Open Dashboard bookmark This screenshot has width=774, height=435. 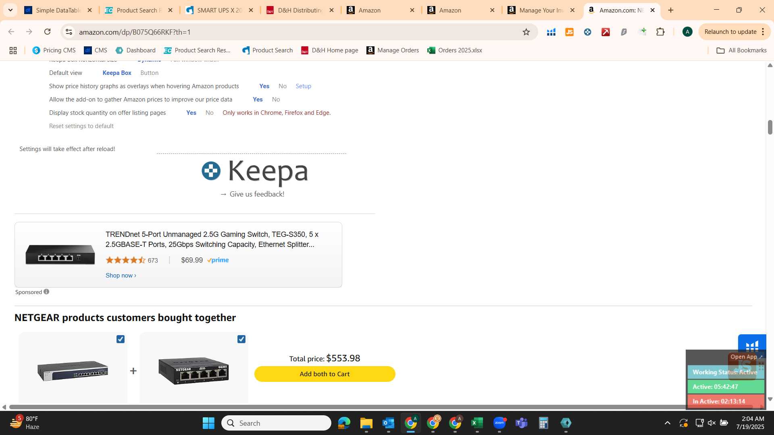tap(135, 50)
